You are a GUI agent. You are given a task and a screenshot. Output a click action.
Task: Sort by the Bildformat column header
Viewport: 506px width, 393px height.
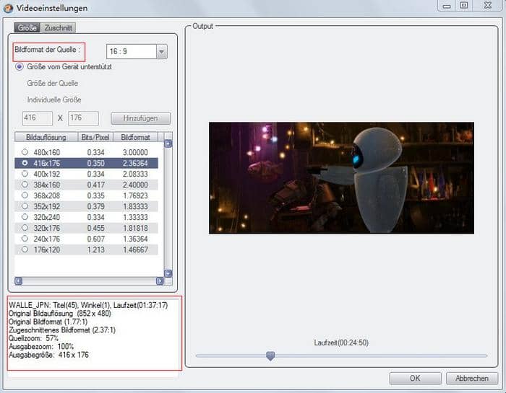coord(136,137)
